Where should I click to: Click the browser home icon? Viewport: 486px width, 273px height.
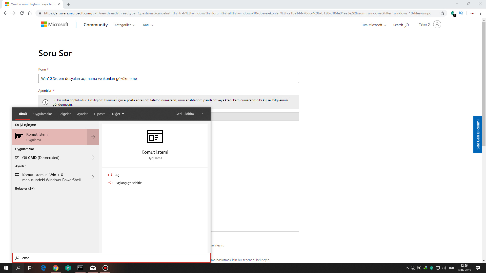tap(30, 13)
